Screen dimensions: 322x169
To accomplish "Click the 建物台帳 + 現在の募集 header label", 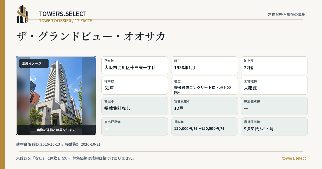I will click(x=287, y=14).
